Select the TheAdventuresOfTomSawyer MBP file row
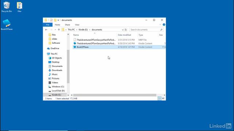Viewport: 234px width, 131px height. tap(119, 40)
